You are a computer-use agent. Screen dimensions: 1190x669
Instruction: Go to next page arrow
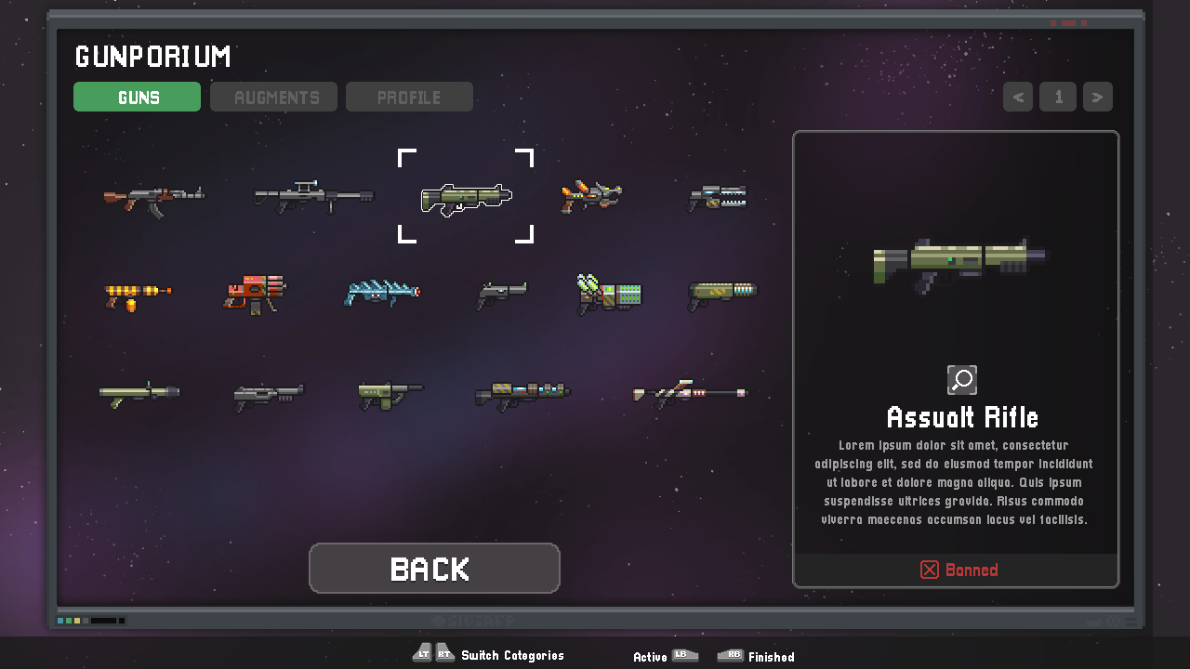click(x=1098, y=97)
